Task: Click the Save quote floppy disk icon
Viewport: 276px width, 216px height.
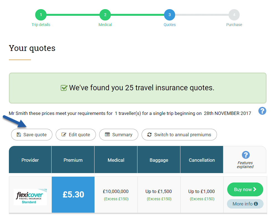Action: pos(19,135)
